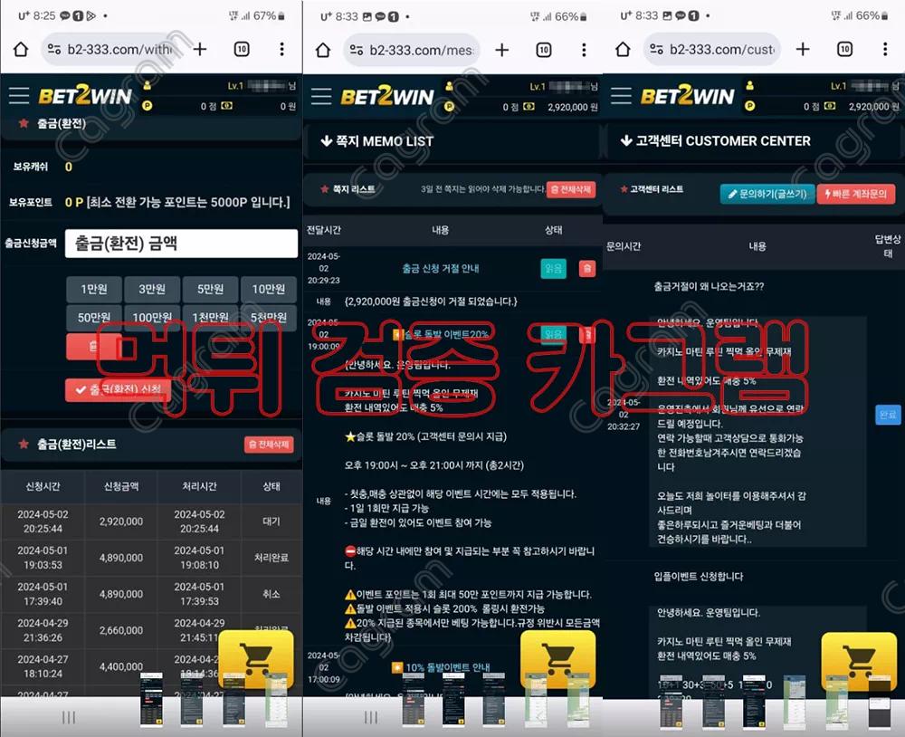The image size is (905, 737).
Task: Select the 1만원 amount button
Action: click(94, 289)
